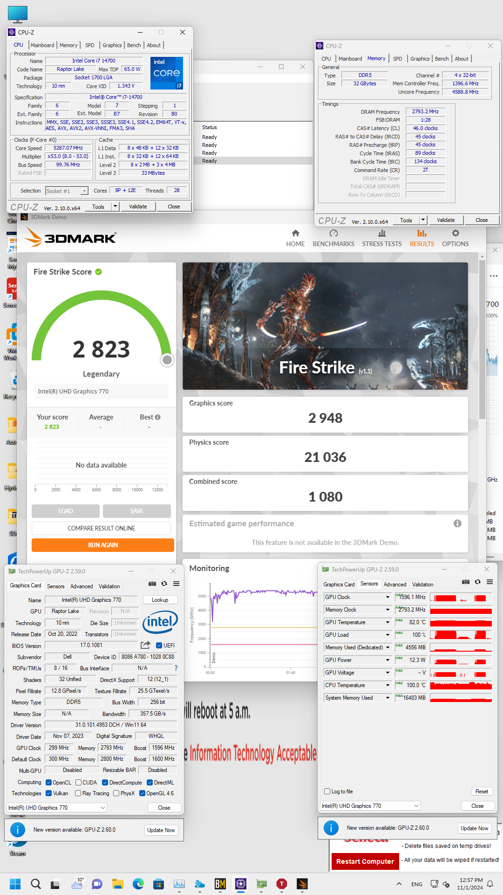Image resolution: width=503 pixels, height=895 pixels.
Task: Click GPU Load sensor graph
Action: 461,635
